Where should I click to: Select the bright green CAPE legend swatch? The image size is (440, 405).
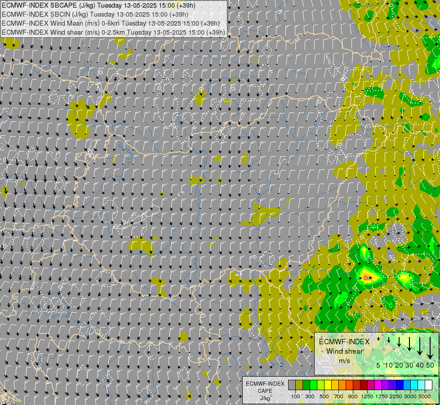click(313, 385)
